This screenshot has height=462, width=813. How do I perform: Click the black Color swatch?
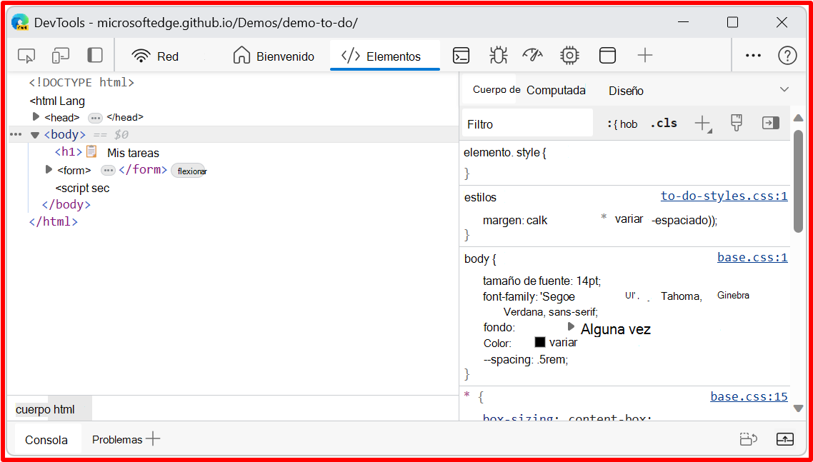click(540, 342)
